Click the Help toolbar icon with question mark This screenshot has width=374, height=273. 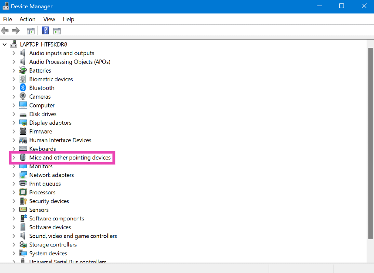coord(45,30)
